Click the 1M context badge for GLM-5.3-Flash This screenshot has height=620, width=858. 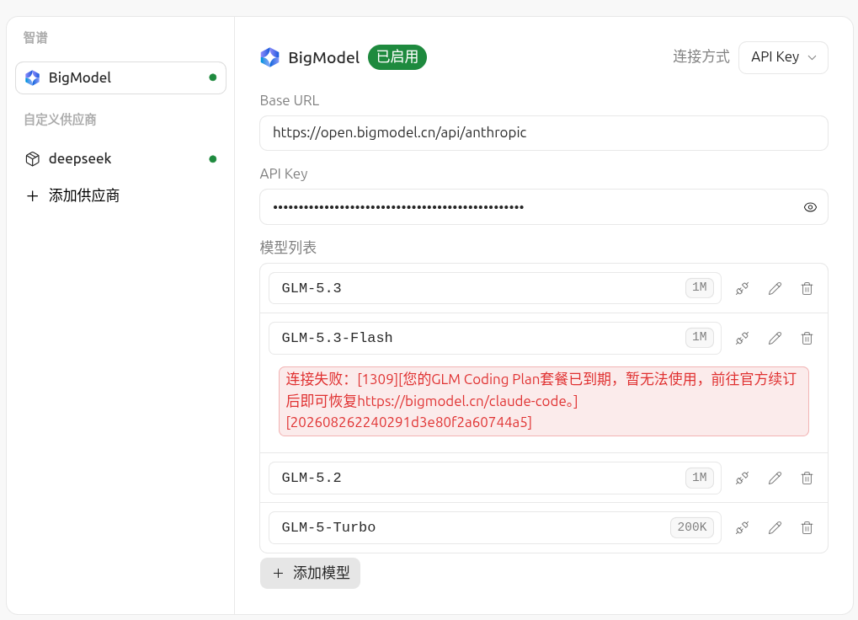pyautogui.click(x=700, y=338)
